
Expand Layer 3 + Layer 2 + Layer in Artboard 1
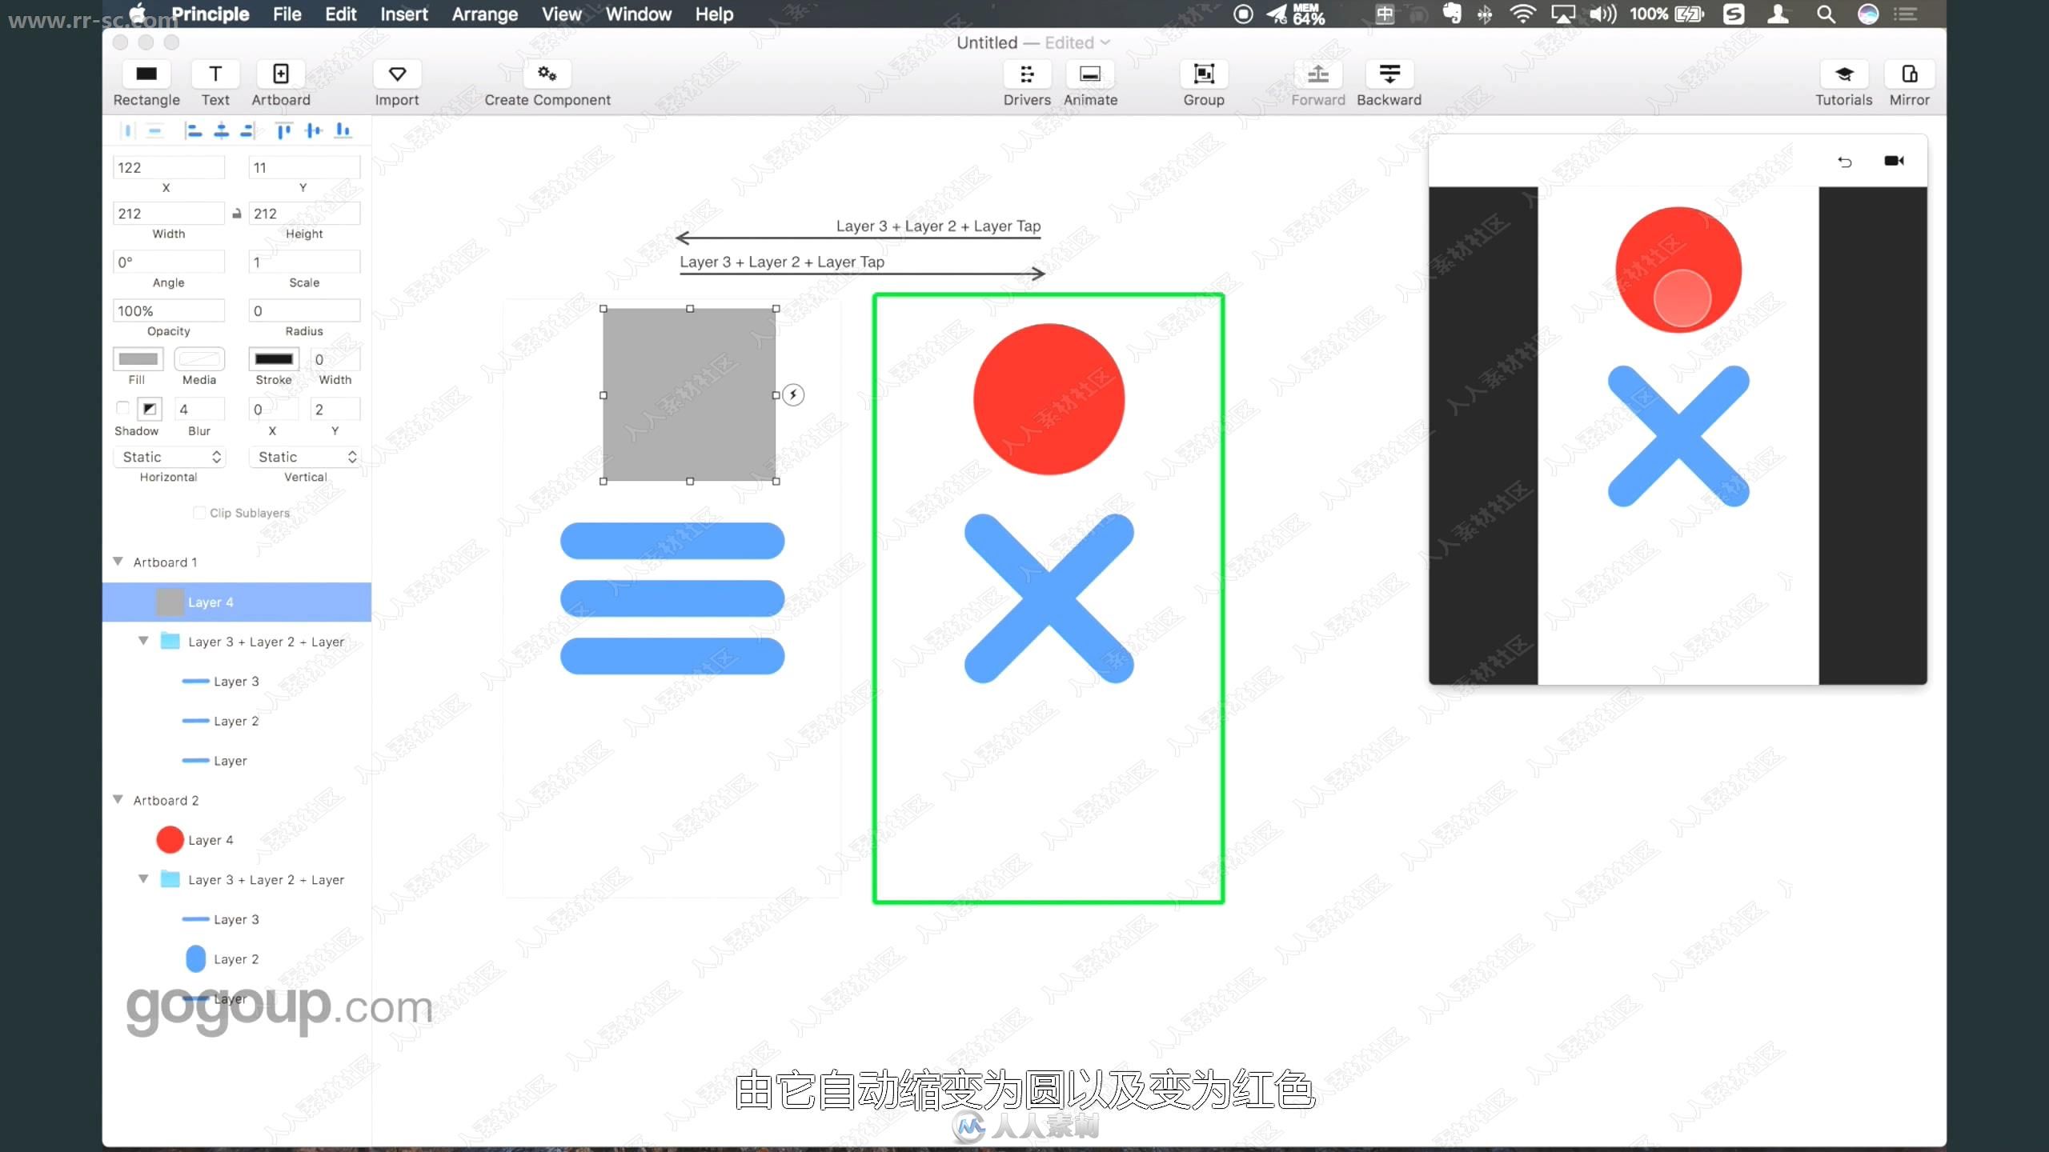click(142, 642)
